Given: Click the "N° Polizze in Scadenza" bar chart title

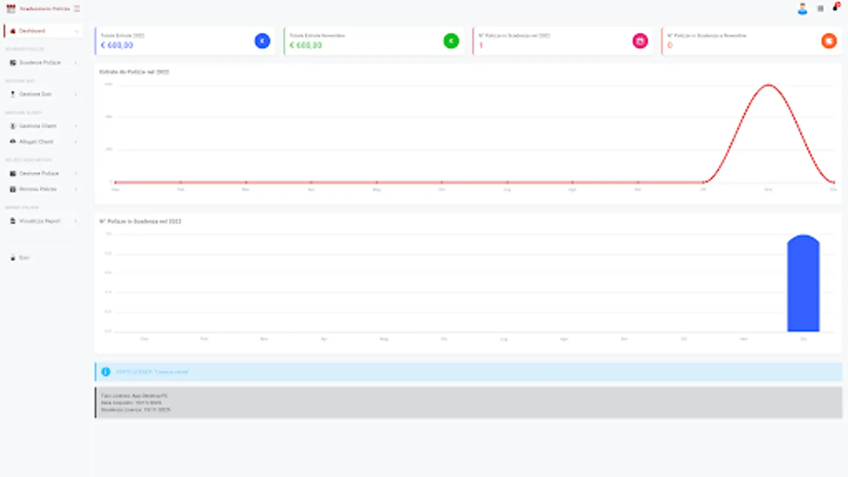Looking at the screenshot, I should click(140, 221).
